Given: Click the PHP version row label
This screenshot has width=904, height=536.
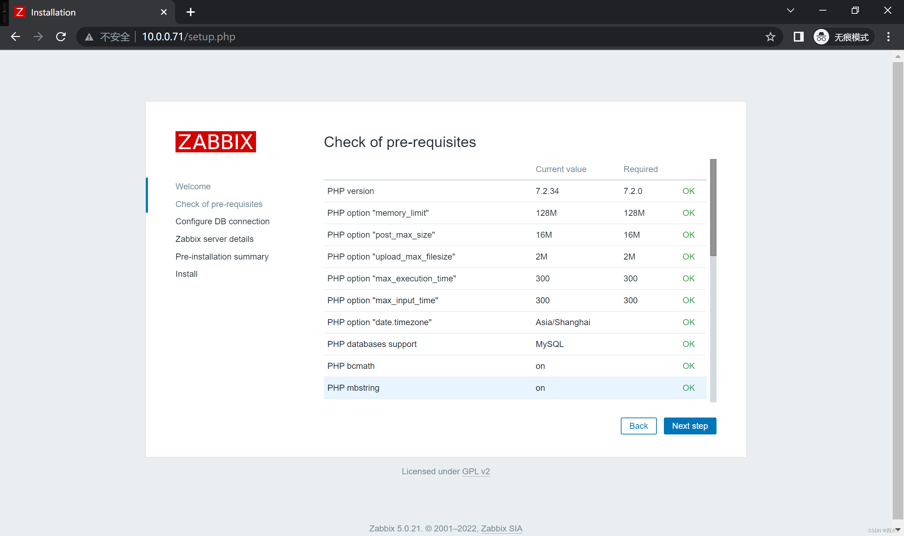Looking at the screenshot, I should [350, 191].
